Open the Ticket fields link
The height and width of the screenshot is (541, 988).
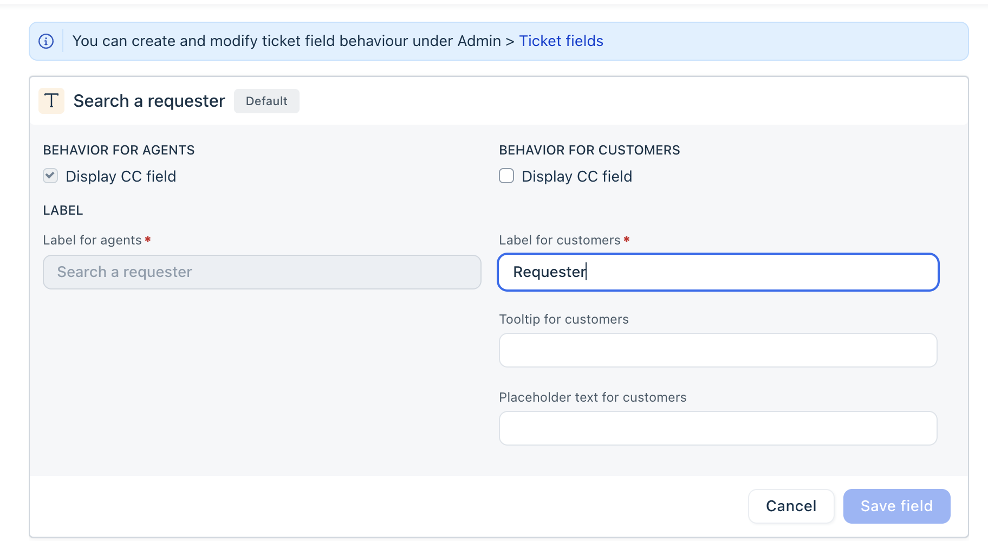[x=561, y=41]
